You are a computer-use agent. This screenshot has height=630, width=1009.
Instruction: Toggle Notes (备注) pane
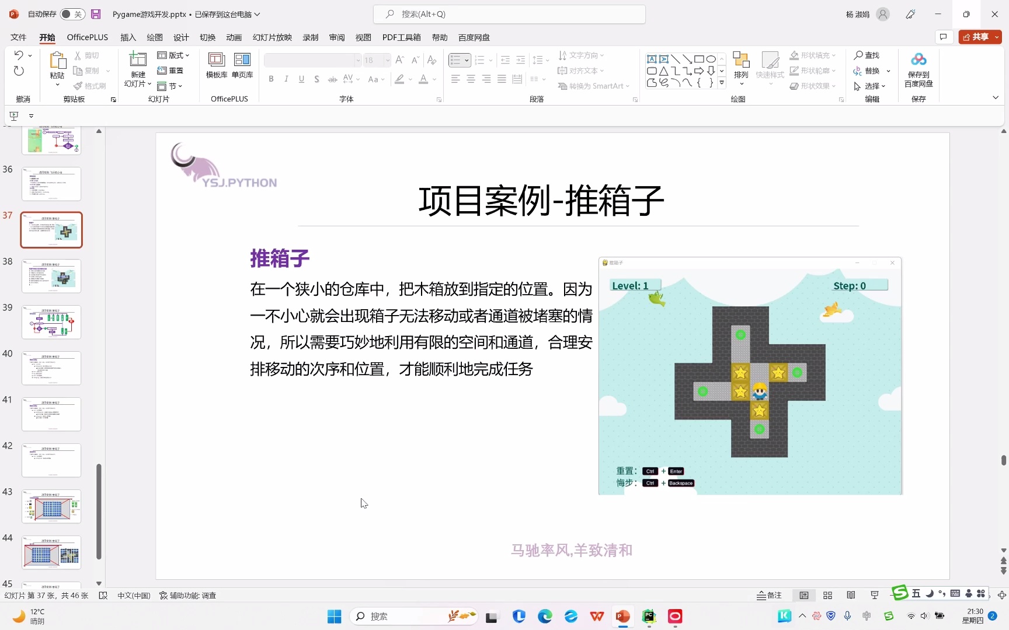[x=769, y=595]
